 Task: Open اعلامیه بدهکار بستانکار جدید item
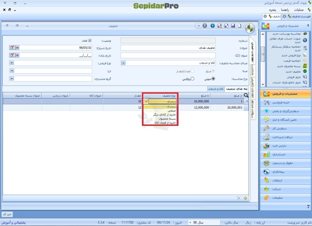coord(286,48)
